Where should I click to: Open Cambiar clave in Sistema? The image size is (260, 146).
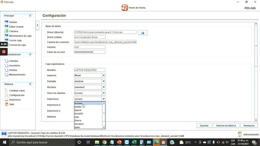click(17, 91)
